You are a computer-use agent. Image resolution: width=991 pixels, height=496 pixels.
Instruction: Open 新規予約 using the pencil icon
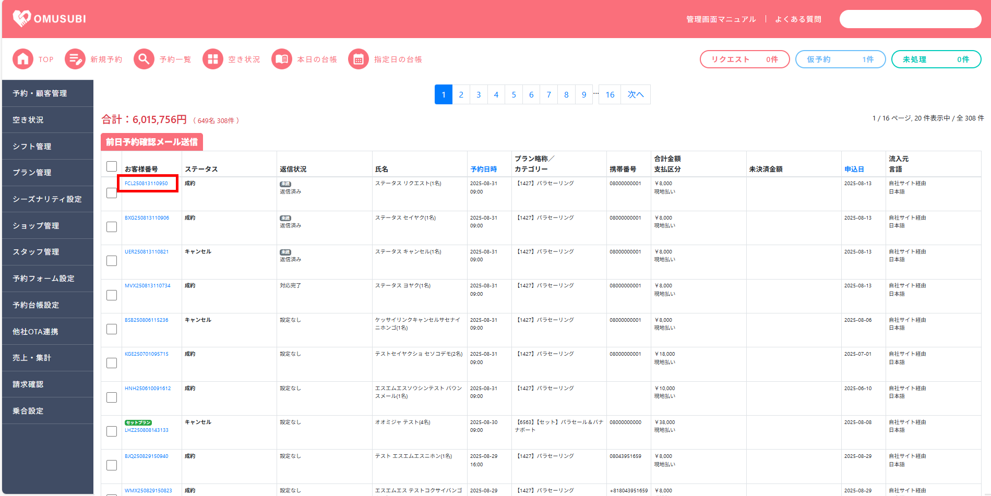[75, 59]
